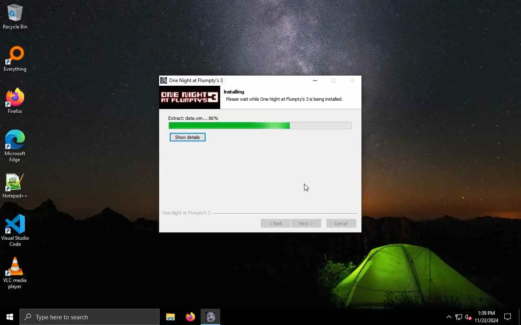The image size is (521, 325).
Task: Open the muted volume tray icon
Action: click(468, 317)
